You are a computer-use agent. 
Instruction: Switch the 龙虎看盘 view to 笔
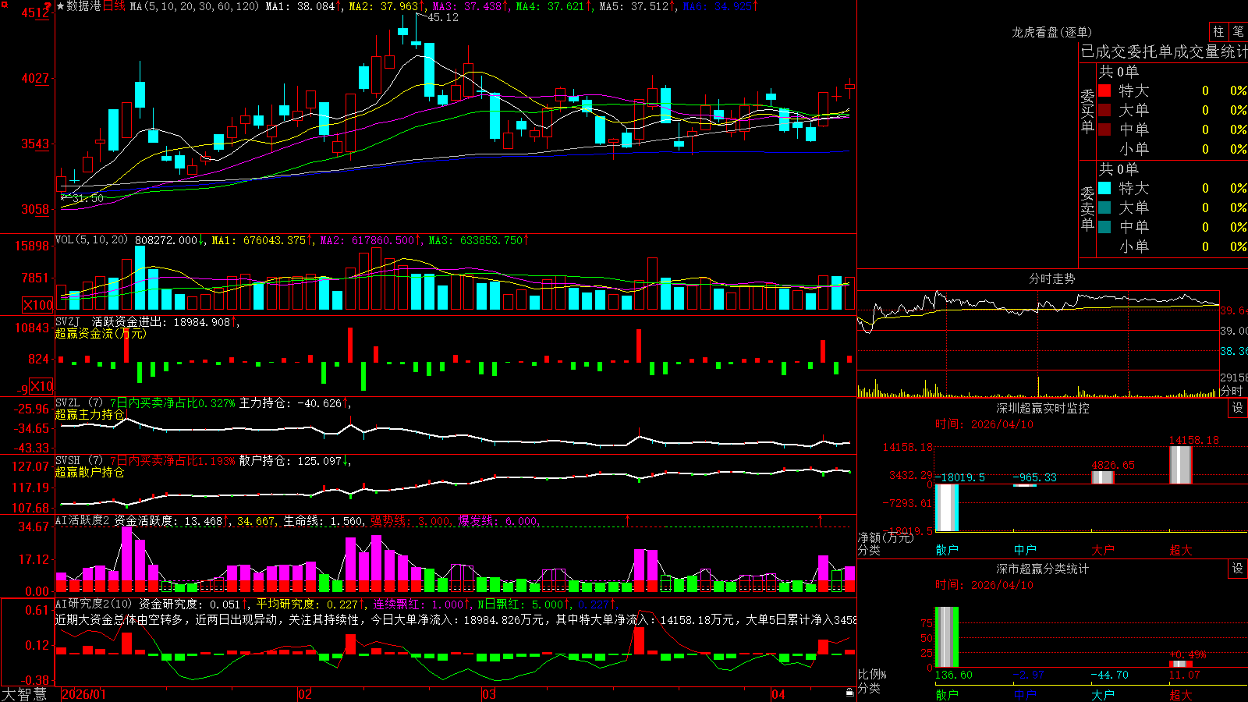(1238, 32)
